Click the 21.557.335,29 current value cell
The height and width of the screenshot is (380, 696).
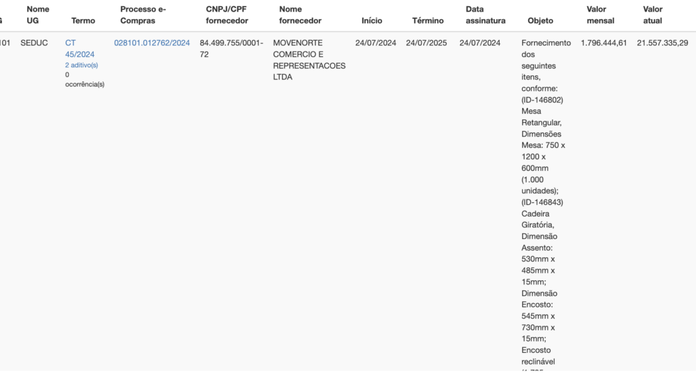(662, 43)
